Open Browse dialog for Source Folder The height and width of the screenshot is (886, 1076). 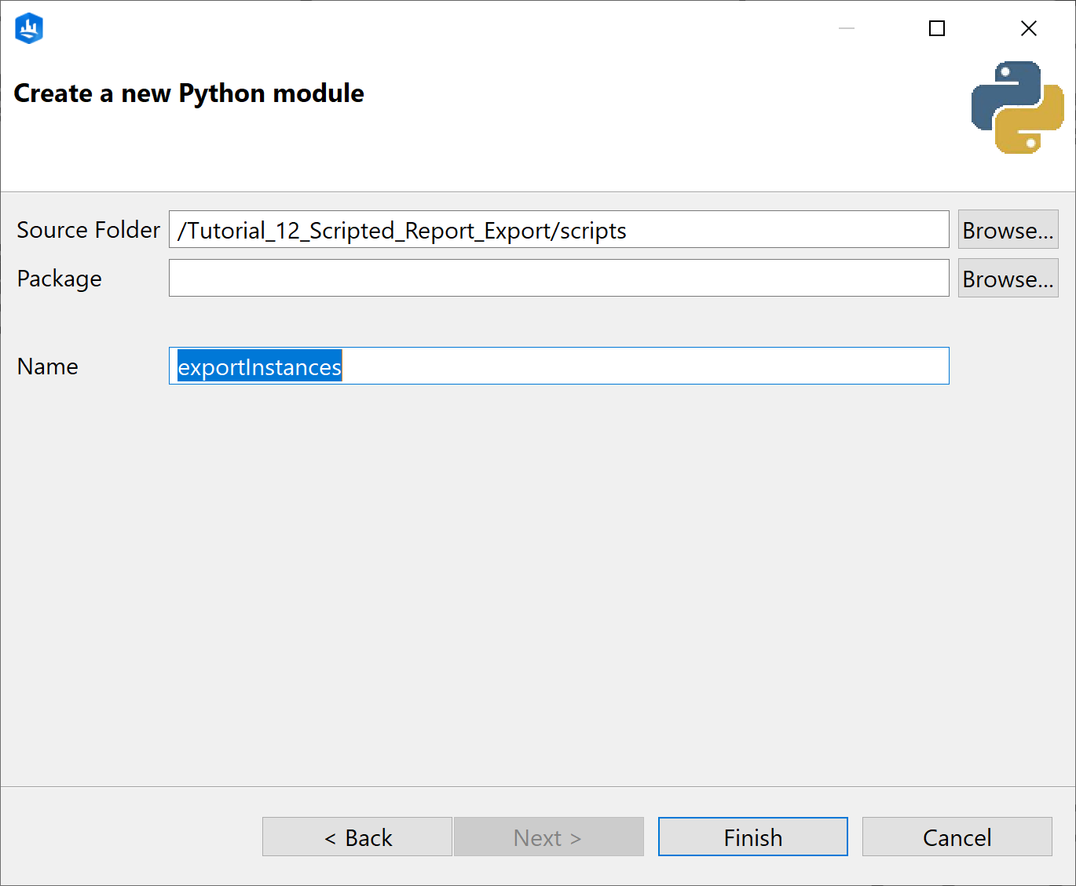(1008, 229)
